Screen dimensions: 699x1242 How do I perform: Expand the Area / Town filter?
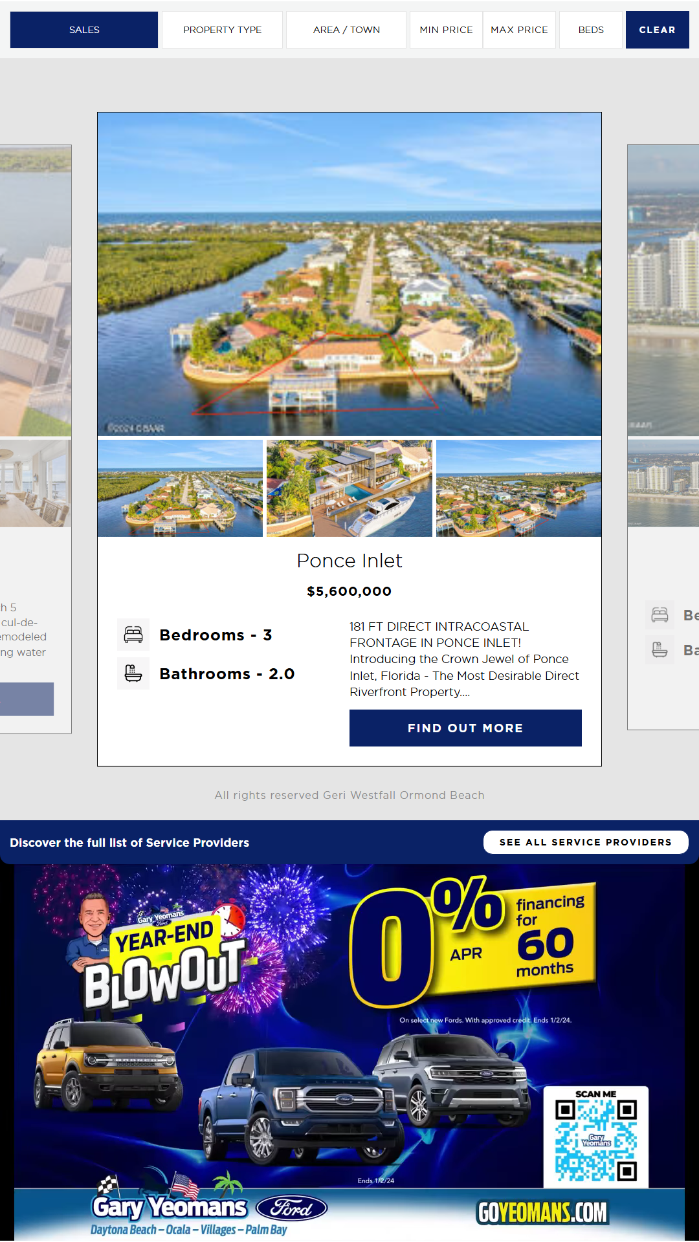pyautogui.click(x=346, y=30)
